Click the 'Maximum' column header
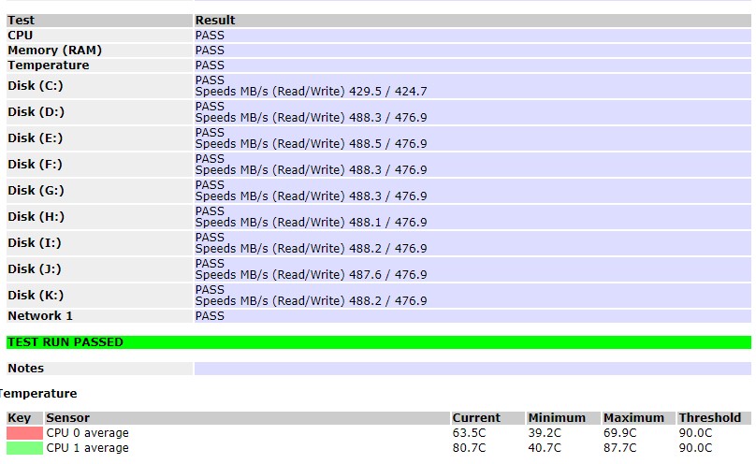 coord(633,418)
